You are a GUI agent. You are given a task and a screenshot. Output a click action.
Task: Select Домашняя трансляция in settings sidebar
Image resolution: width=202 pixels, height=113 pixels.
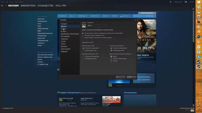click(x=70, y=34)
